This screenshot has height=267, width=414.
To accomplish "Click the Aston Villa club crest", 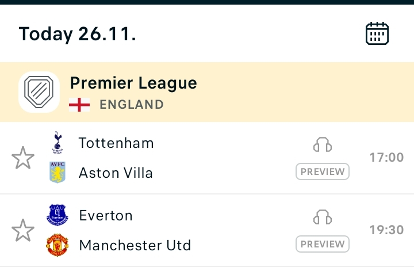I will point(57,173).
